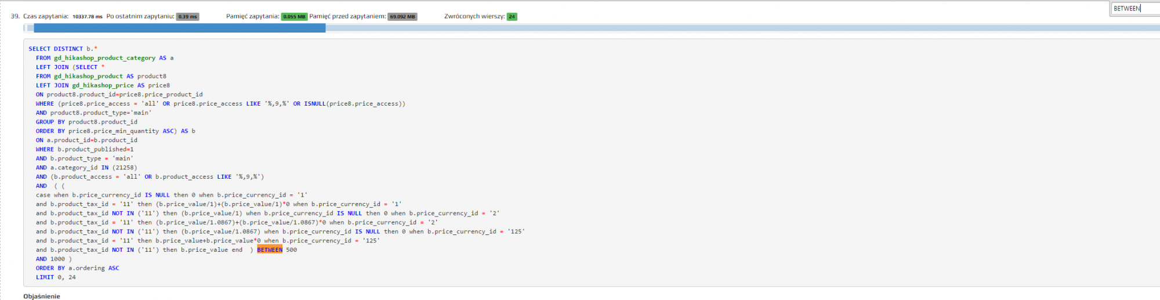Select the gd_hikashop_product_category table name
The image size is (1160, 300).
pyautogui.click(x=104, y=58)
